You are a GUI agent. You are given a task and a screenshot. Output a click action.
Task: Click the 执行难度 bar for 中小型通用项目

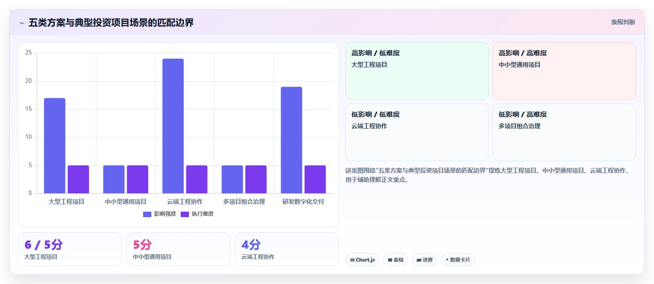click(x=138, y=180)
